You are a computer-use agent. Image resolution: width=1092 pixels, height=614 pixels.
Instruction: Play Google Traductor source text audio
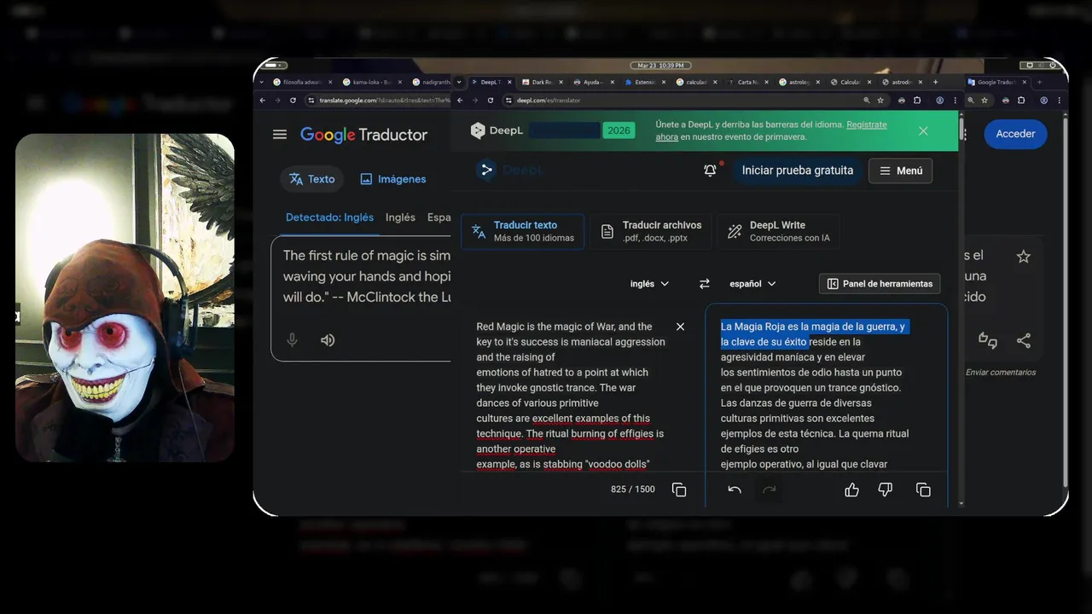[x=328, y=340]
